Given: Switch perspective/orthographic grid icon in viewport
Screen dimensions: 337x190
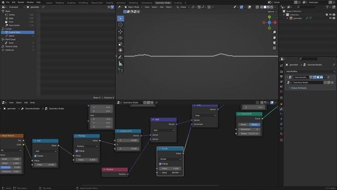Looking at the screenshot, I should click(x=274, y=48).
